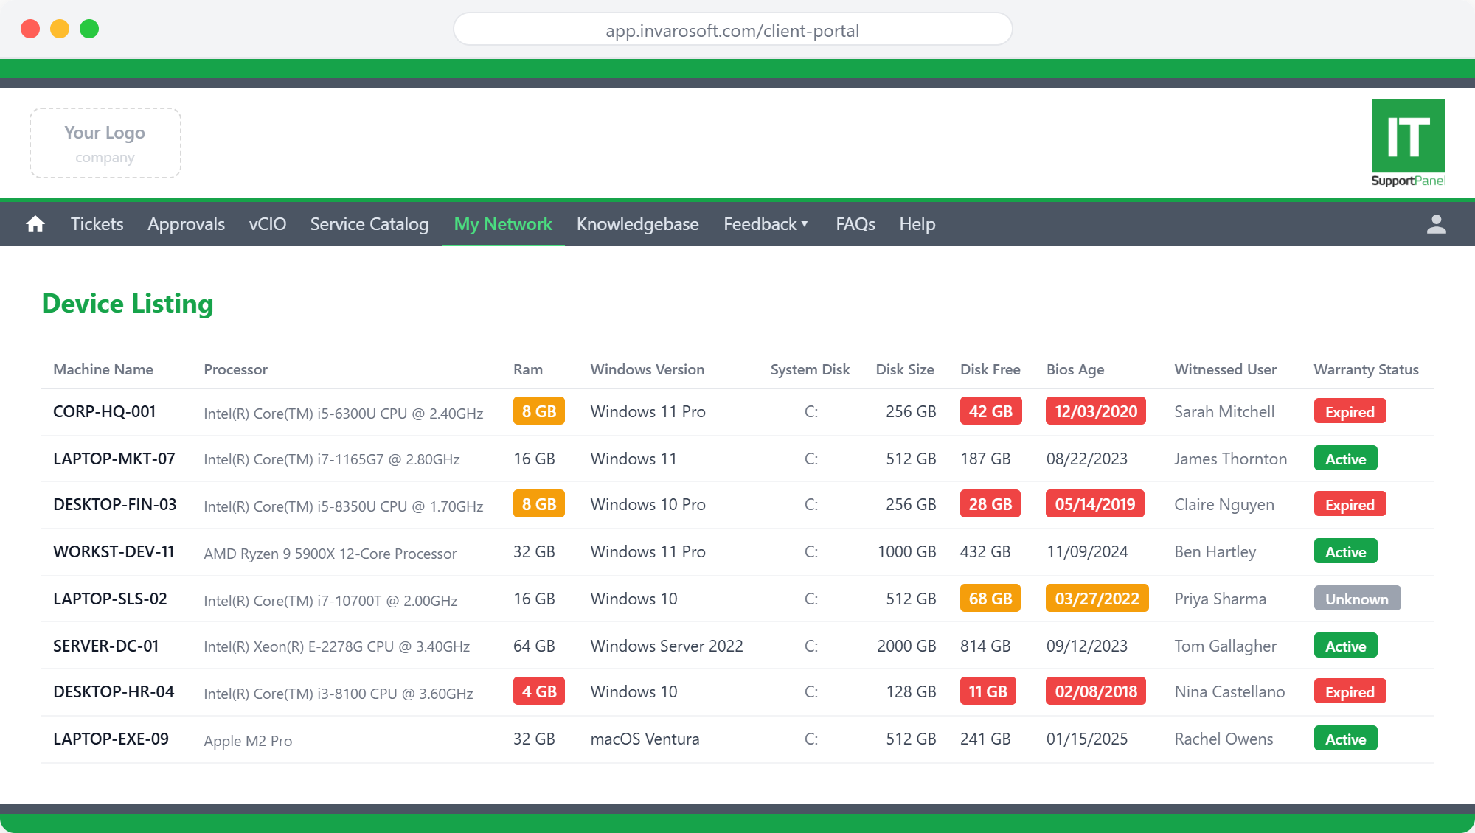1475x833 pixels.
Task: Select machine LAPTOP-EXE-09
Action: (111, 739)
